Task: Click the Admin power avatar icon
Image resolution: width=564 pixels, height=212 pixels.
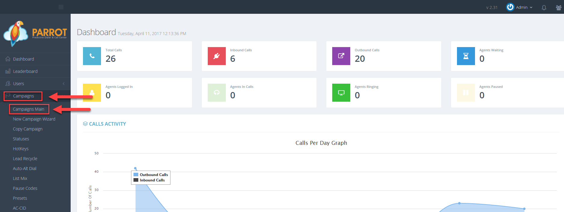Action: 510,7
